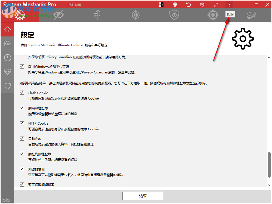The width and height of the screenshot is (272, 204).
Task: Toggle the 瀏覽器快取 browser cache checkbox
Action: (x=22, y=169)
